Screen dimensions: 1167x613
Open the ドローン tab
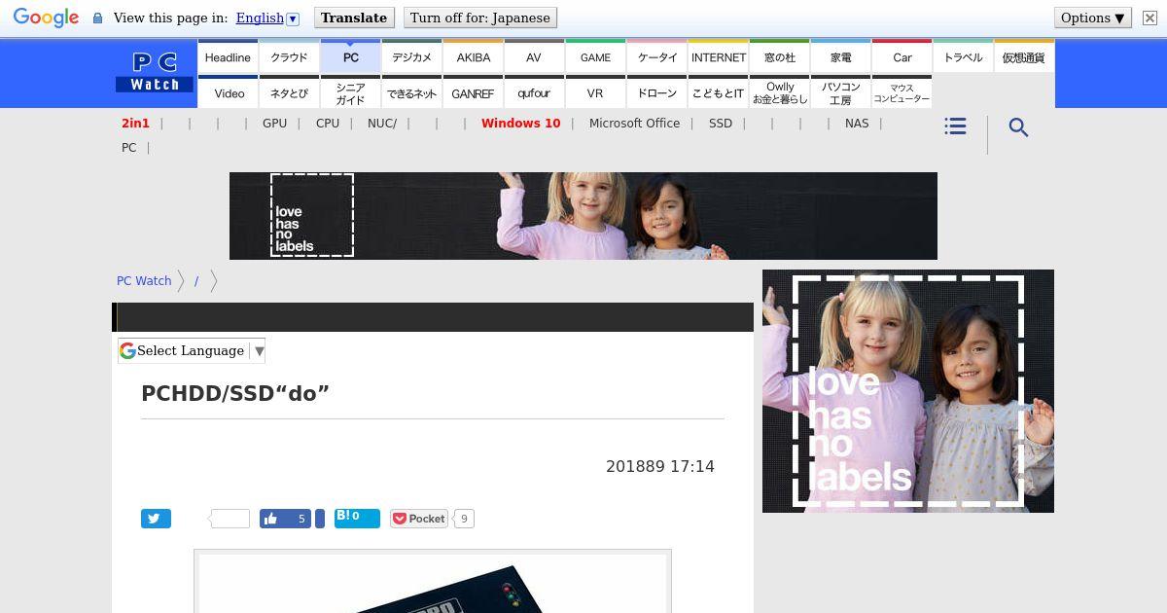(656, 92)
